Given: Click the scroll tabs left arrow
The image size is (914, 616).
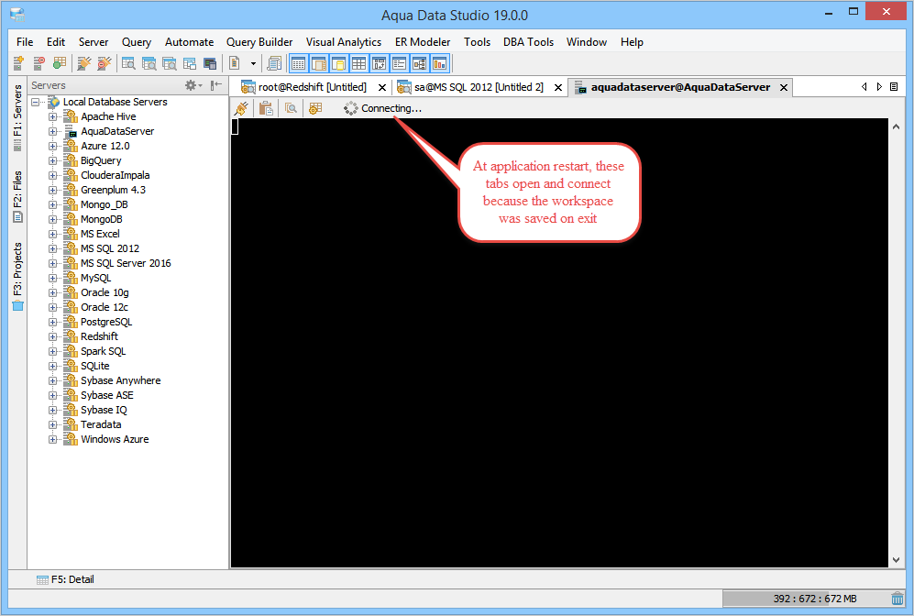Looking at the screenshot, I should click(x=864, y=87).
